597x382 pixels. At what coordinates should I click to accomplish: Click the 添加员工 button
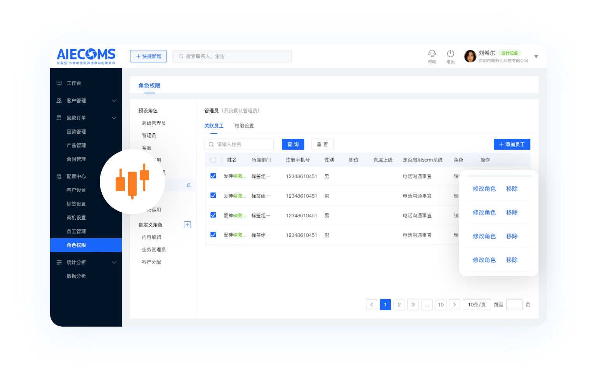tap(512, 145)
